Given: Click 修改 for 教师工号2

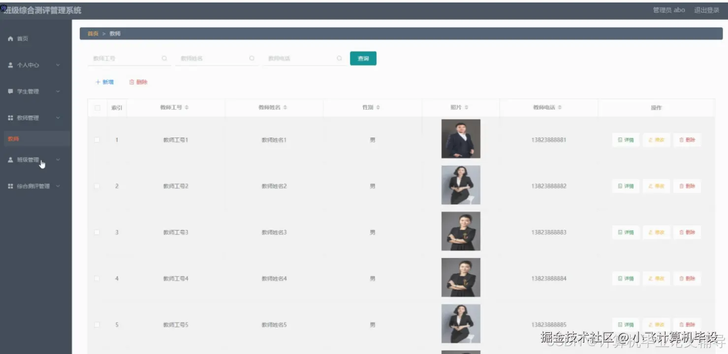Looking at the screenshot, I should coord(657,186).
